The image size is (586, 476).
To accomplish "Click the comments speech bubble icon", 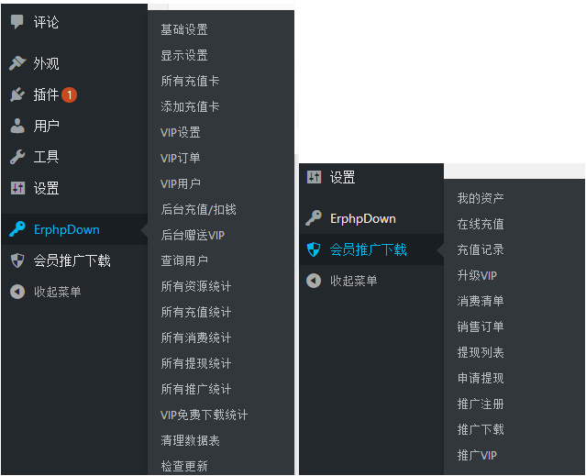I will (17, 22).
